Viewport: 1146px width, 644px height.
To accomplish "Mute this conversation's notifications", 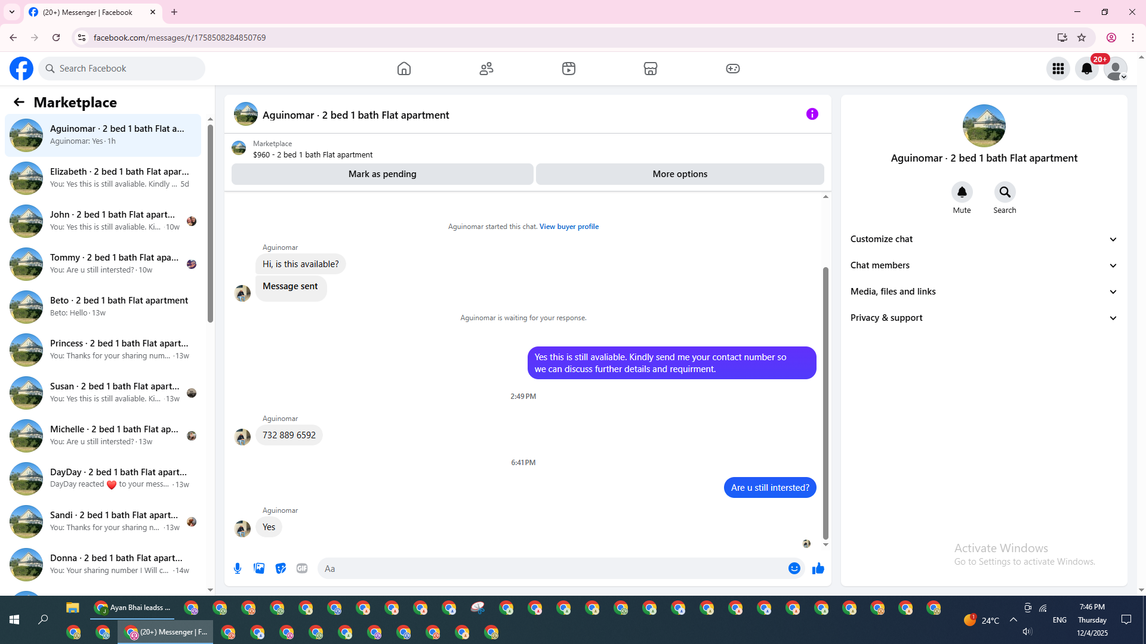I will pos(962,193).
